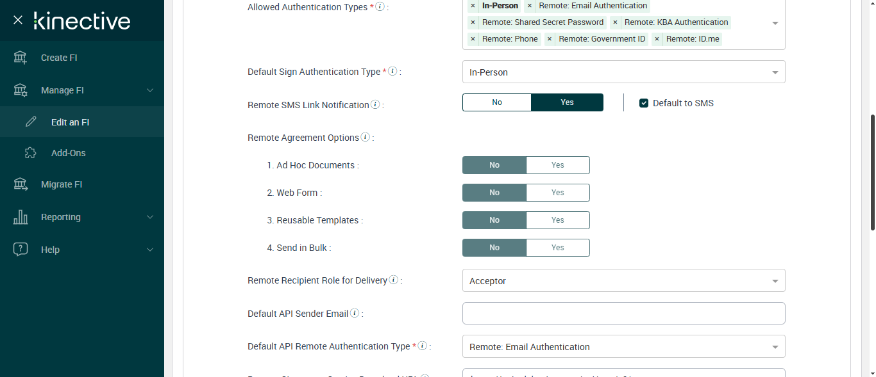Click the Reporting bar chart icon
This screenshot has width=876, height=377.
click(x=21, y=217)
